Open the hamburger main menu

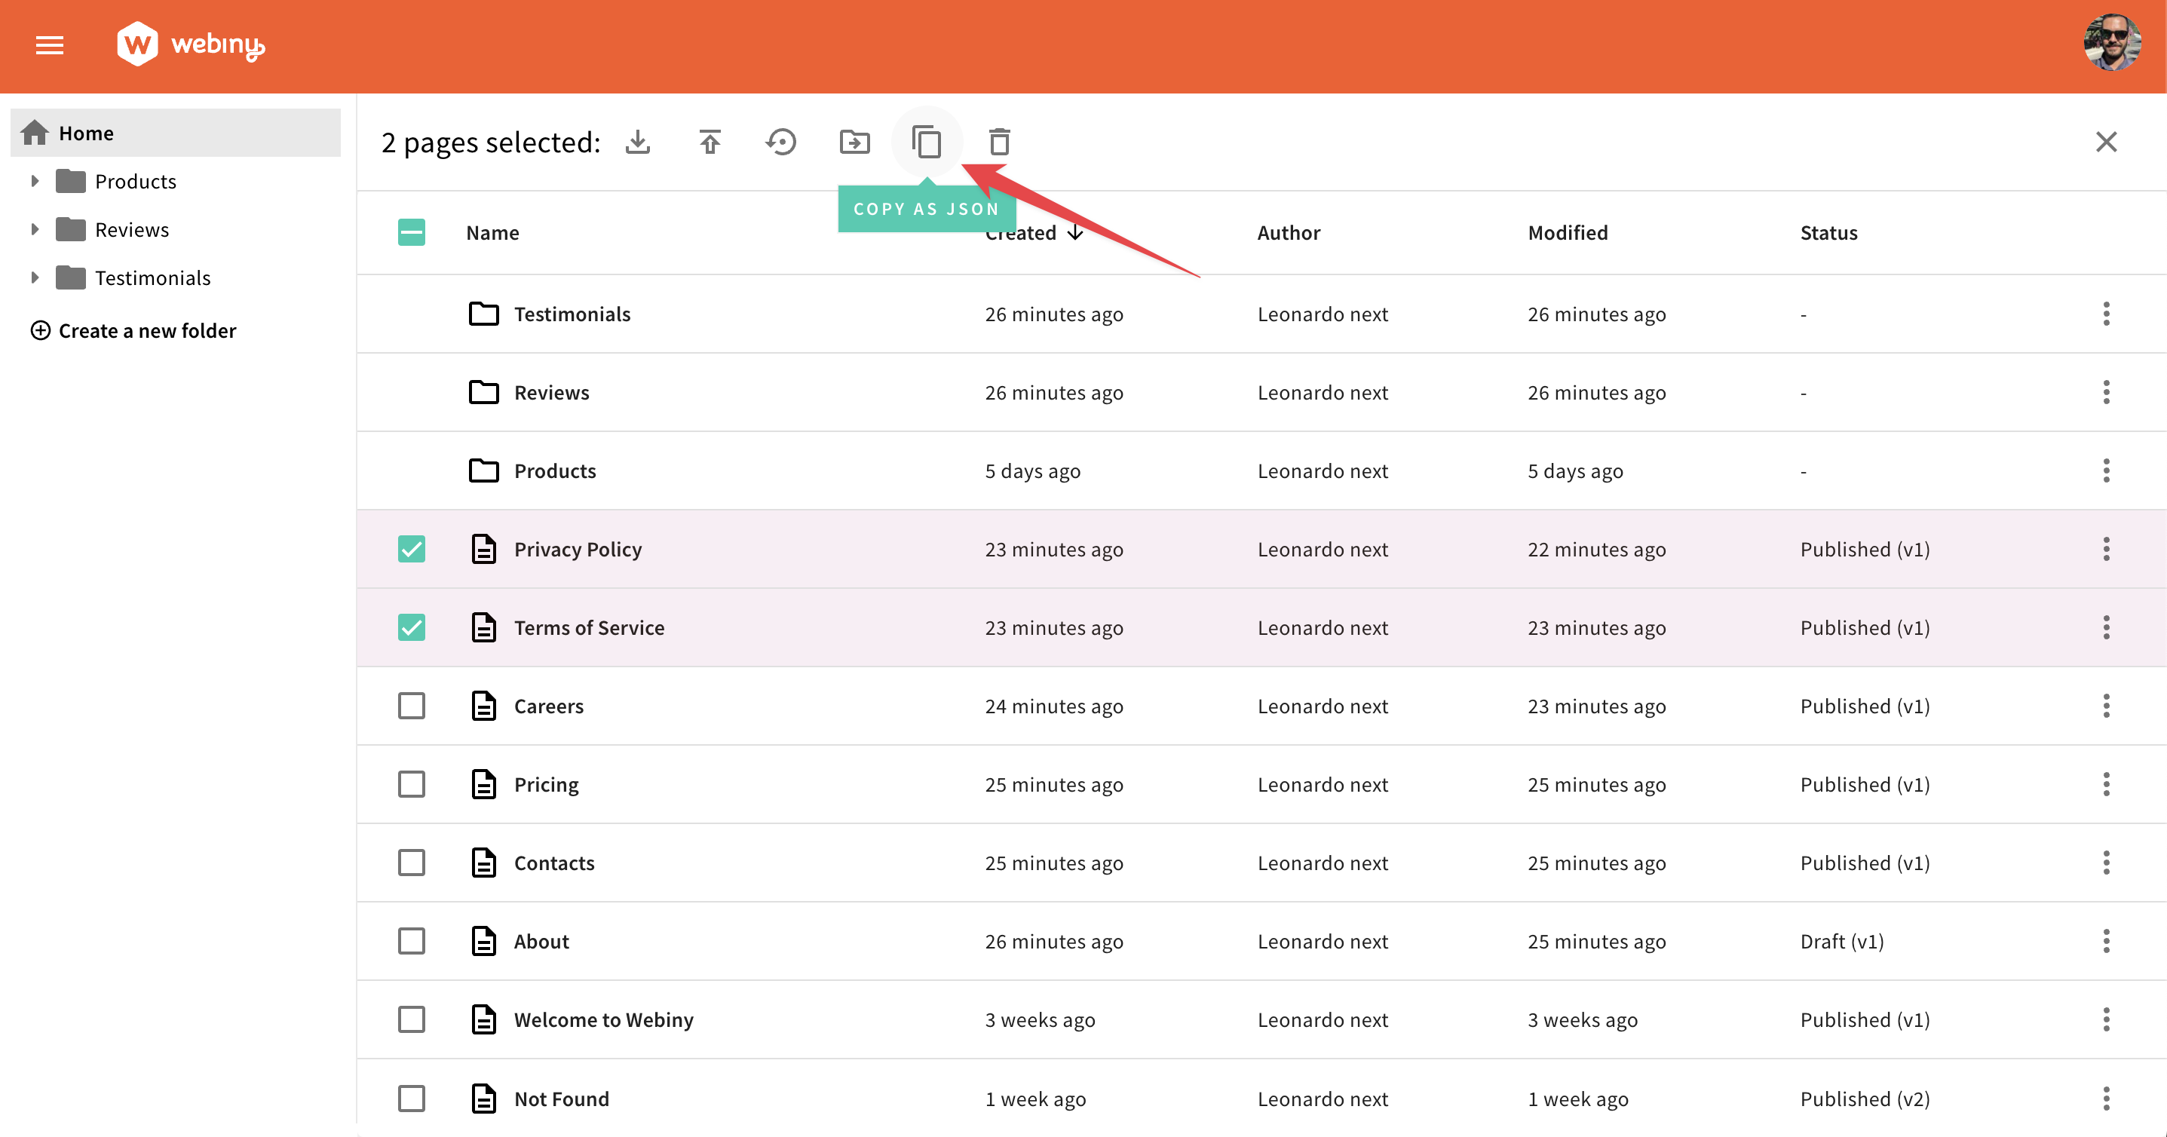50,45
